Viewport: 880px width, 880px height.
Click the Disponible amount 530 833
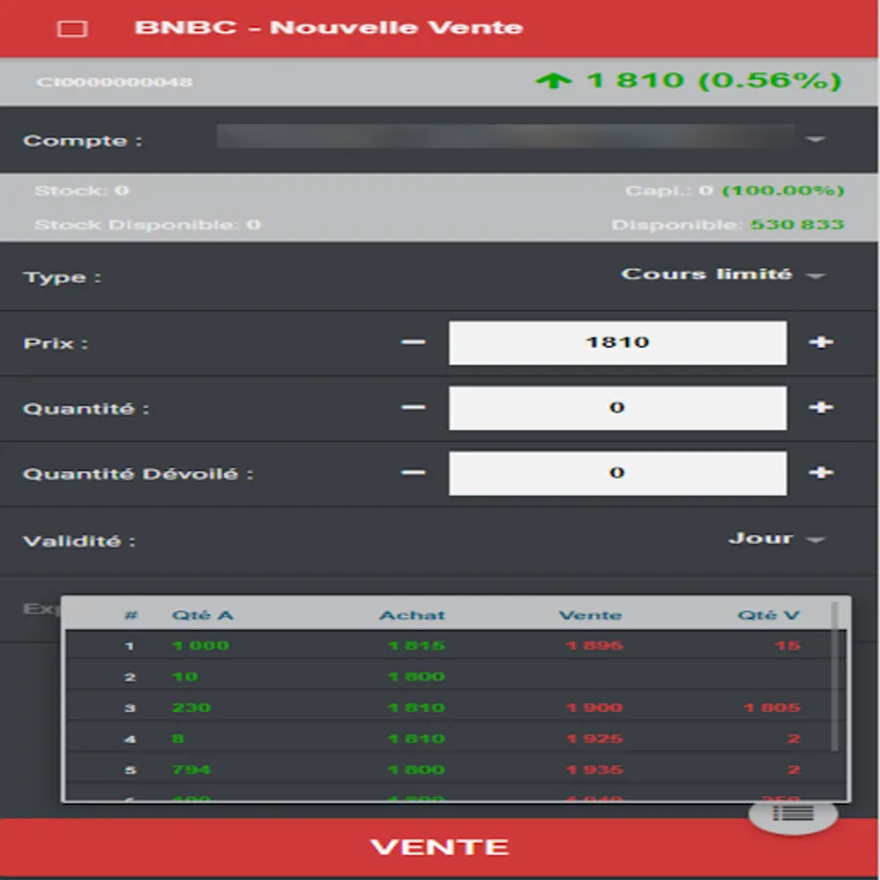797,225
